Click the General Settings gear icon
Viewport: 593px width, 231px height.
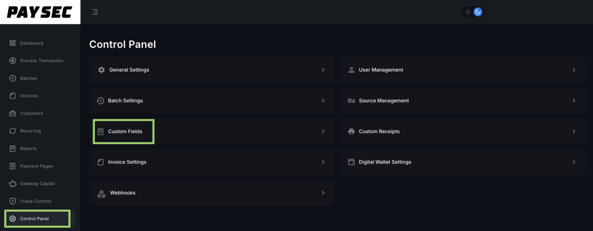point(101,70)
